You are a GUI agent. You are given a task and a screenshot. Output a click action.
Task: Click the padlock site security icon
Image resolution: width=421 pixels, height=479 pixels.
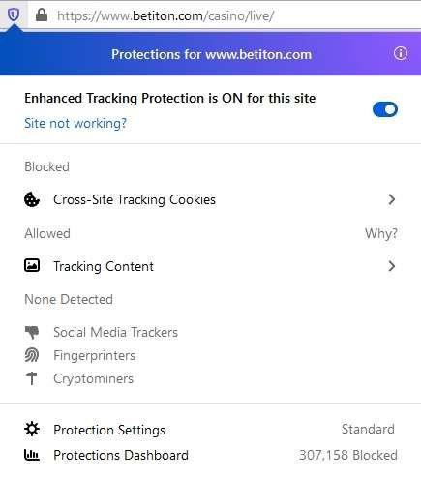point(42,15)
